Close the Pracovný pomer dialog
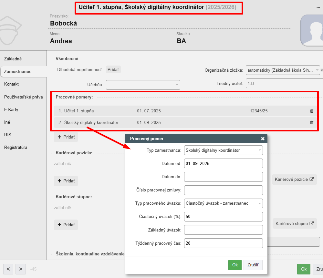The height and width of the screenshot is (278, 323). coord(263,139)
